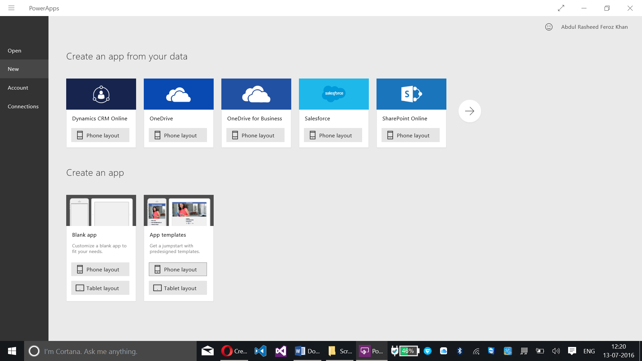The height and width of the screenshot is (361, 642).
Task: Select New in the sidebar
Action: pos(24,69)
